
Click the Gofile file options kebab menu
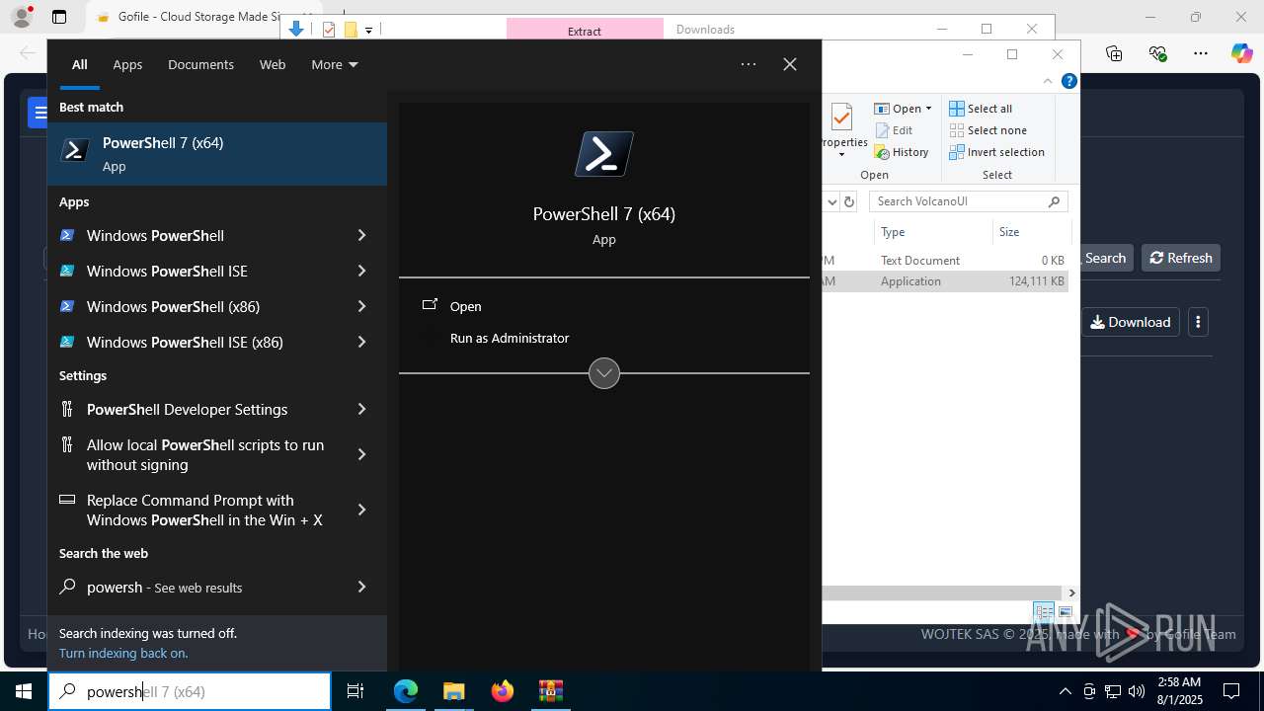pos(1198,322)
